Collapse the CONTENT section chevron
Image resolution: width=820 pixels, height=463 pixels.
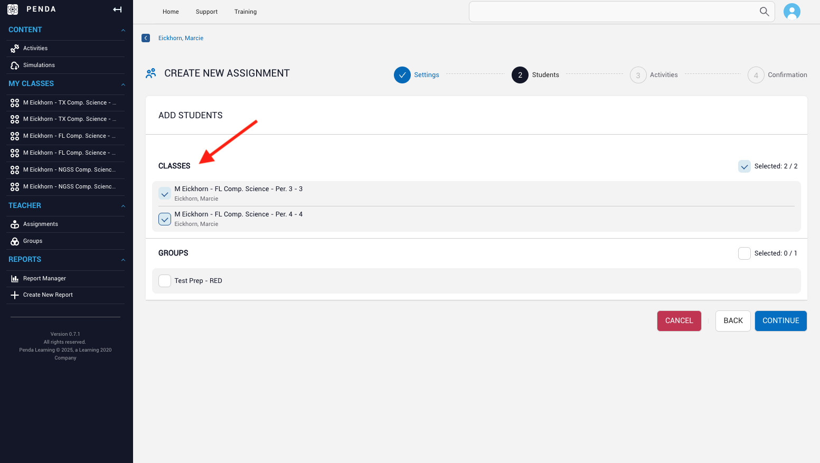[x=123, y=30]
